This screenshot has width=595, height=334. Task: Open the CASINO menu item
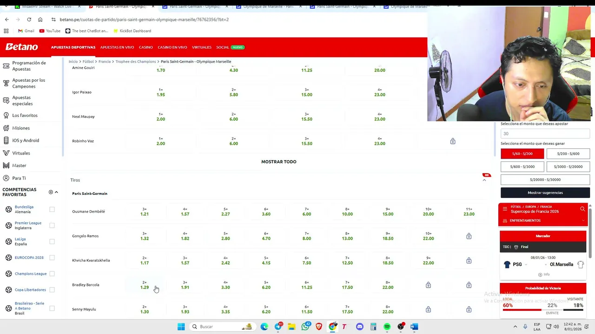pos(145,47)
